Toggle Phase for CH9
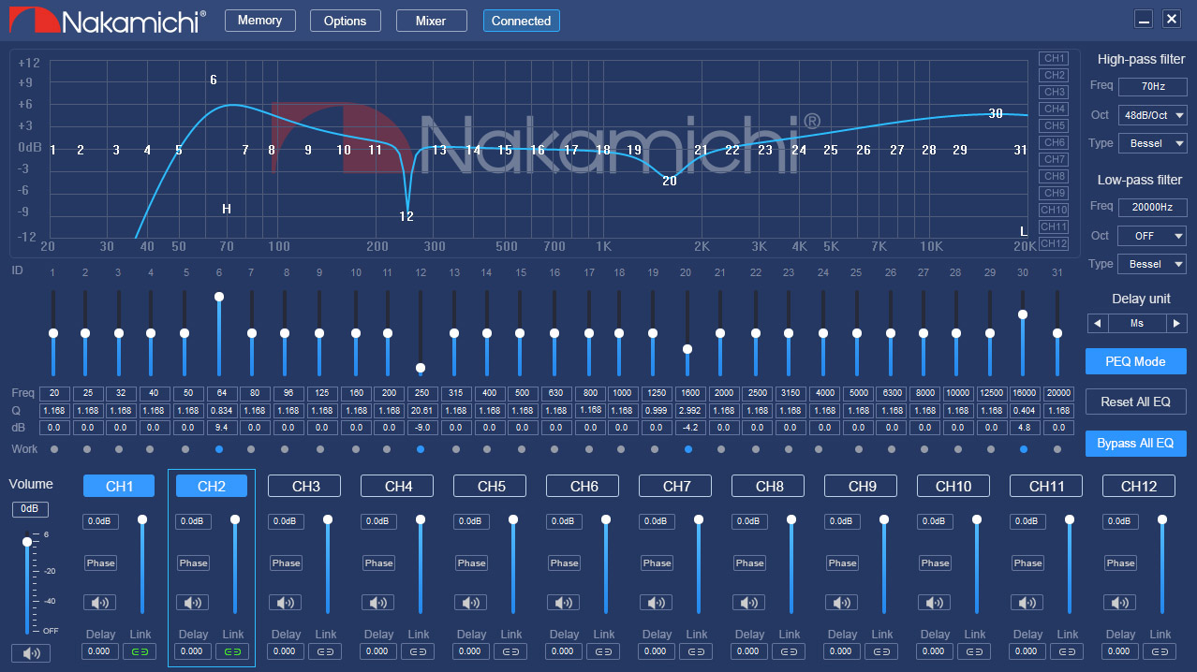This screenshot has height=672, width=1197. click(842, 563)
